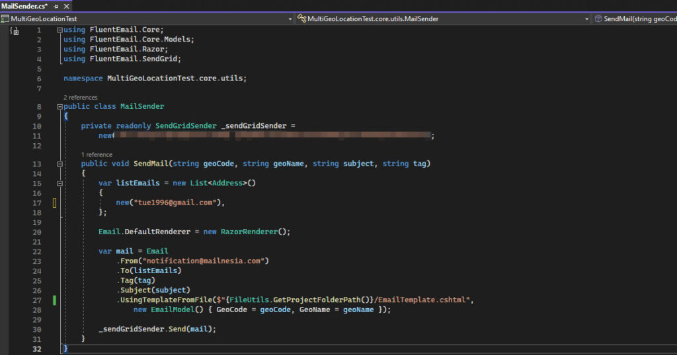Open the SendMail member navigation dropdown
This screenshot has height=355, width=677.
(638, 19)
